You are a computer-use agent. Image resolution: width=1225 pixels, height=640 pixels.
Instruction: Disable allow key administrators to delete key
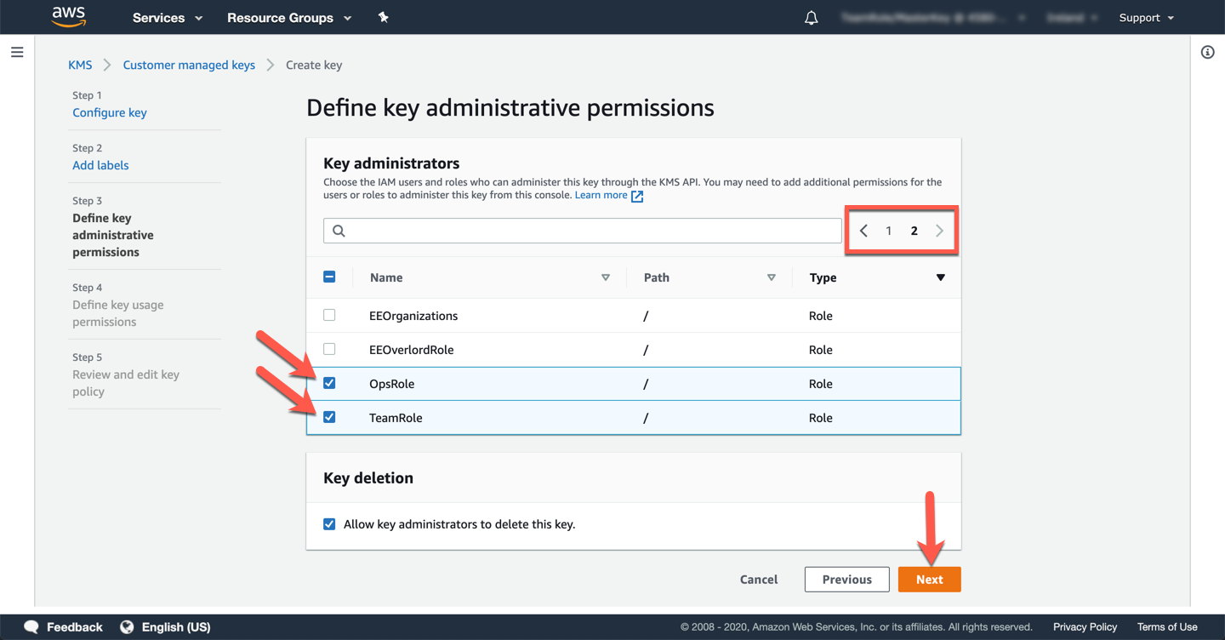(329, 524)
